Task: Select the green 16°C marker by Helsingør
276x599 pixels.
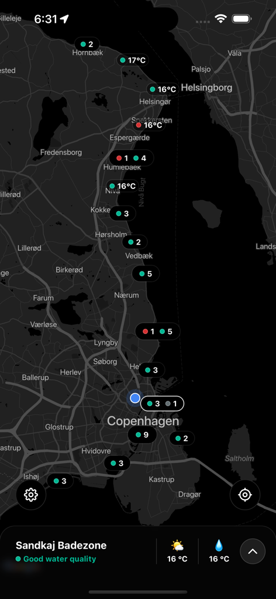Action: click(163, 89)
